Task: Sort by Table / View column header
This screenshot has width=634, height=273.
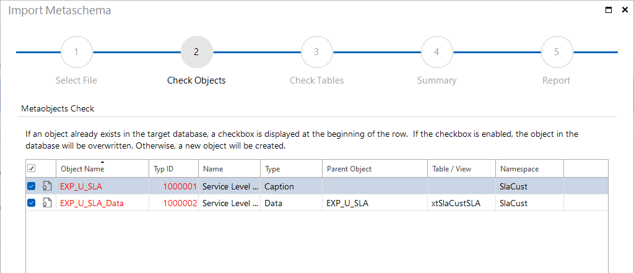Action: click(461, 168)
